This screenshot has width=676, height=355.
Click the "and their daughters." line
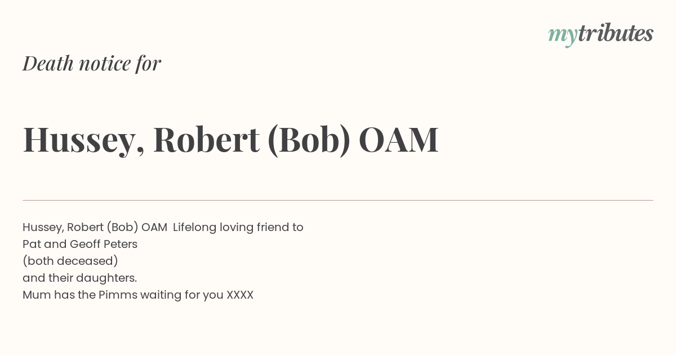pyautogui.click(x=80, y=278)
